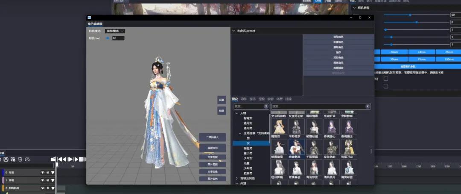This screenshot has height=194, width=461.
Task: Toggle eye visibility on track 1
Action: tap(43, 180)
